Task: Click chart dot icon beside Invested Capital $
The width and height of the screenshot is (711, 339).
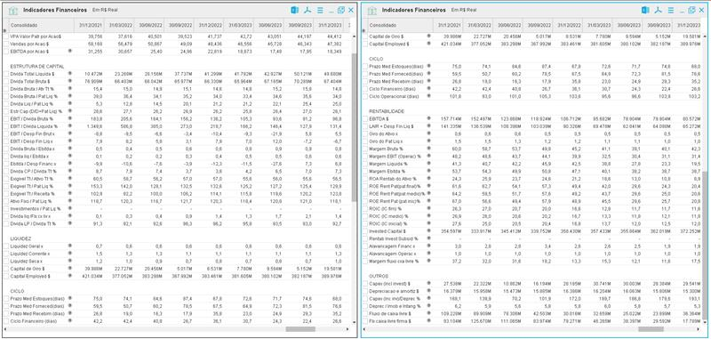Action: coord(428,231)
